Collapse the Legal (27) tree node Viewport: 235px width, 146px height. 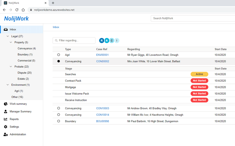[x=8, y=36]
